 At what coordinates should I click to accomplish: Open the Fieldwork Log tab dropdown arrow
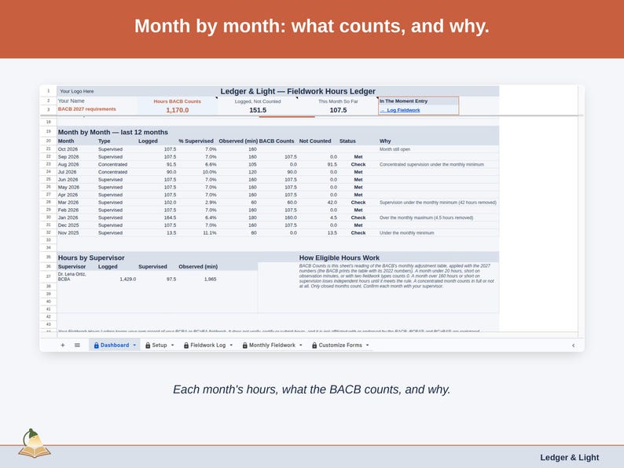231,346
